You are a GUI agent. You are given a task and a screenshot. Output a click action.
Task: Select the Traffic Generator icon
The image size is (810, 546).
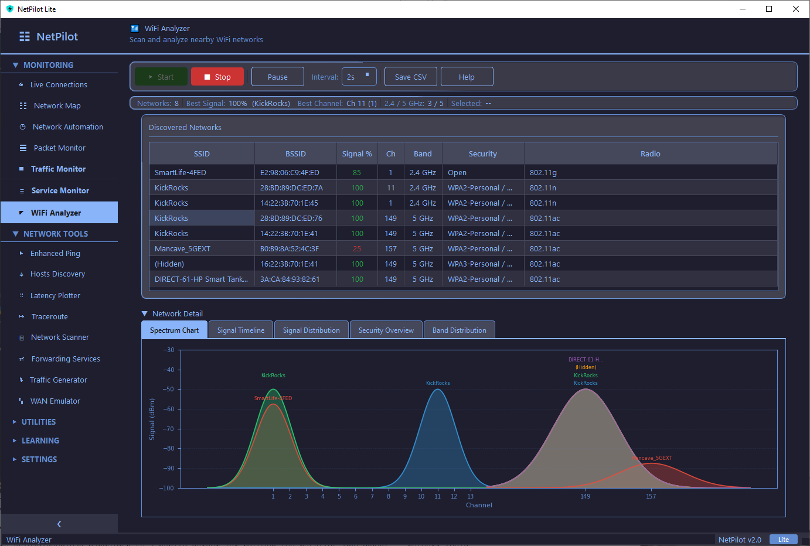(20, 380)
